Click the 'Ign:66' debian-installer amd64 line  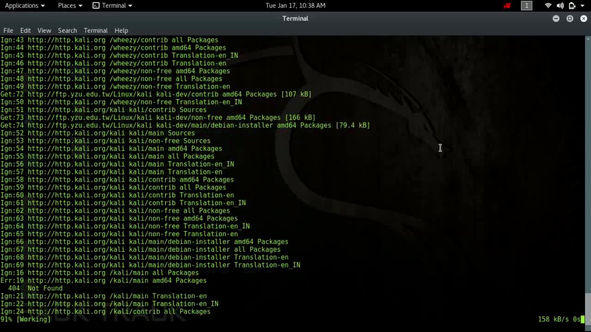click(x=144, y=242)
